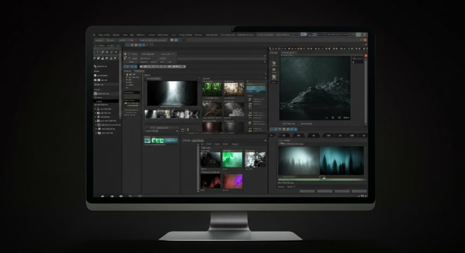This screenshot has height=253, width=465.
Task: Select the red and black thumbnail
Action: click(210, 182)
